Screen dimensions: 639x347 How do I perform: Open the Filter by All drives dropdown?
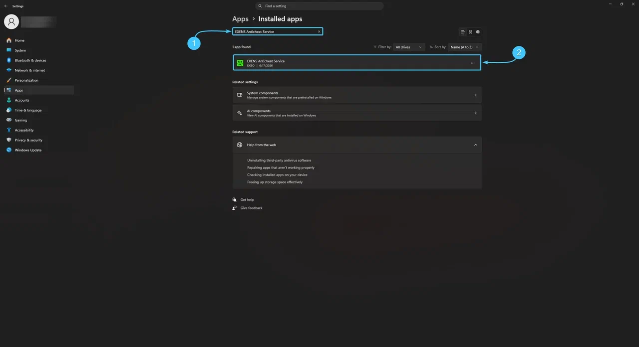pos(409,47)
